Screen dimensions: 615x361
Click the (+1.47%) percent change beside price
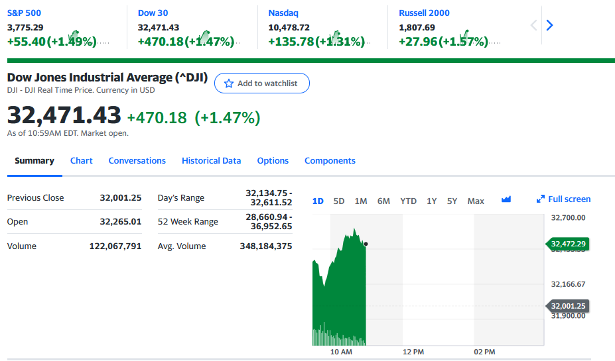pos(228,117)
